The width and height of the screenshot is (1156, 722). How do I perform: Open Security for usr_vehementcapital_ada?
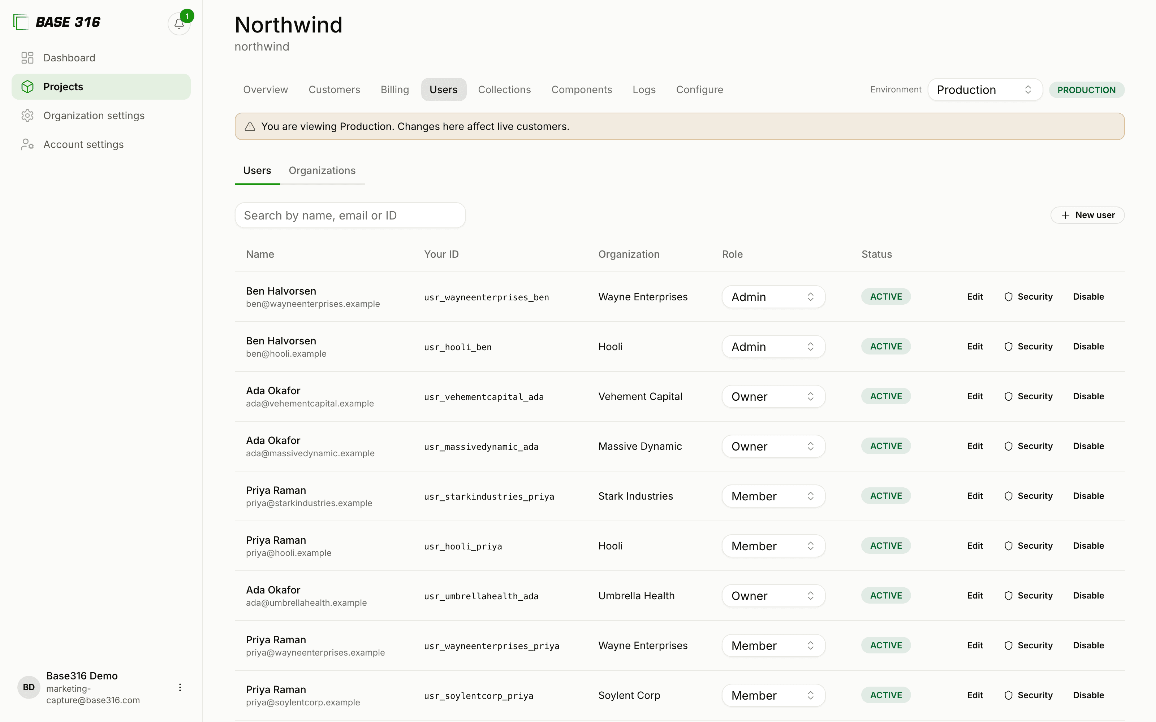1028,396
